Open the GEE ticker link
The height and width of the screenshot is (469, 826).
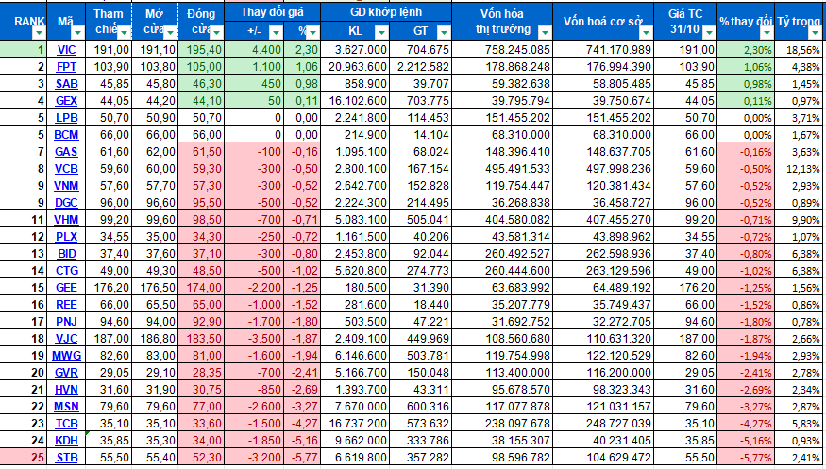point(66,288)
